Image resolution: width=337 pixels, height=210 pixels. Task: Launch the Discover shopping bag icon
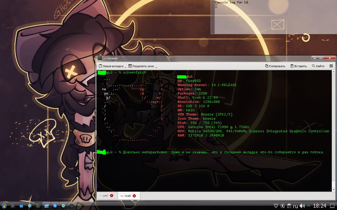[21, 206]
